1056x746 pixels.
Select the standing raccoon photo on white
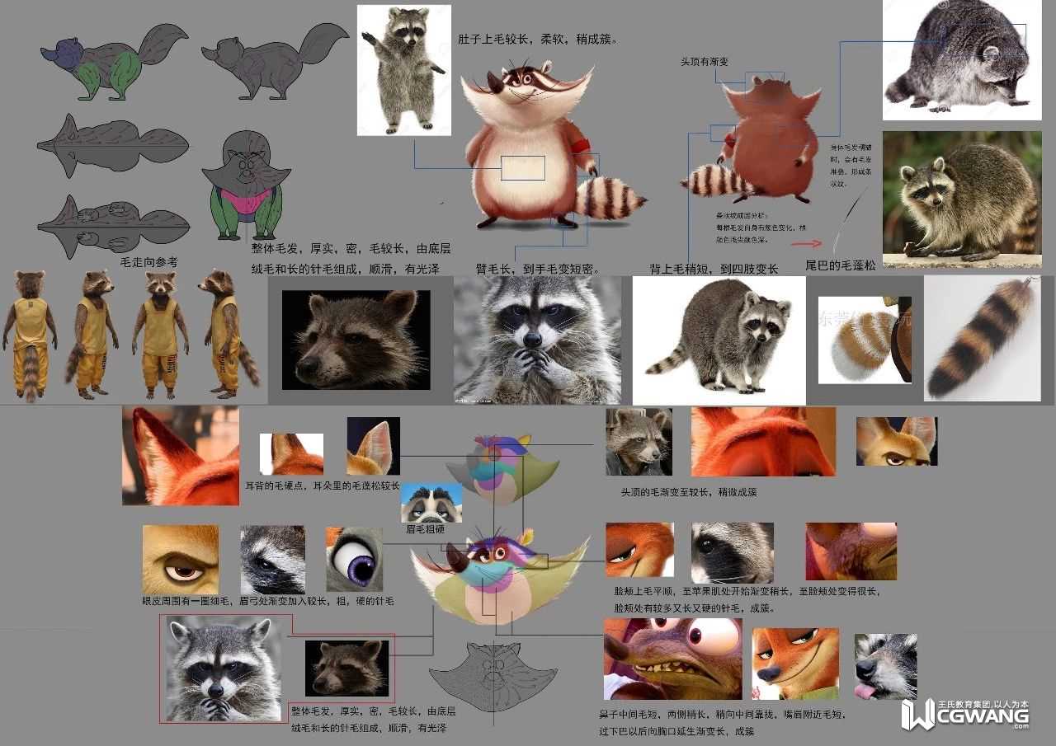pos(404,70)
